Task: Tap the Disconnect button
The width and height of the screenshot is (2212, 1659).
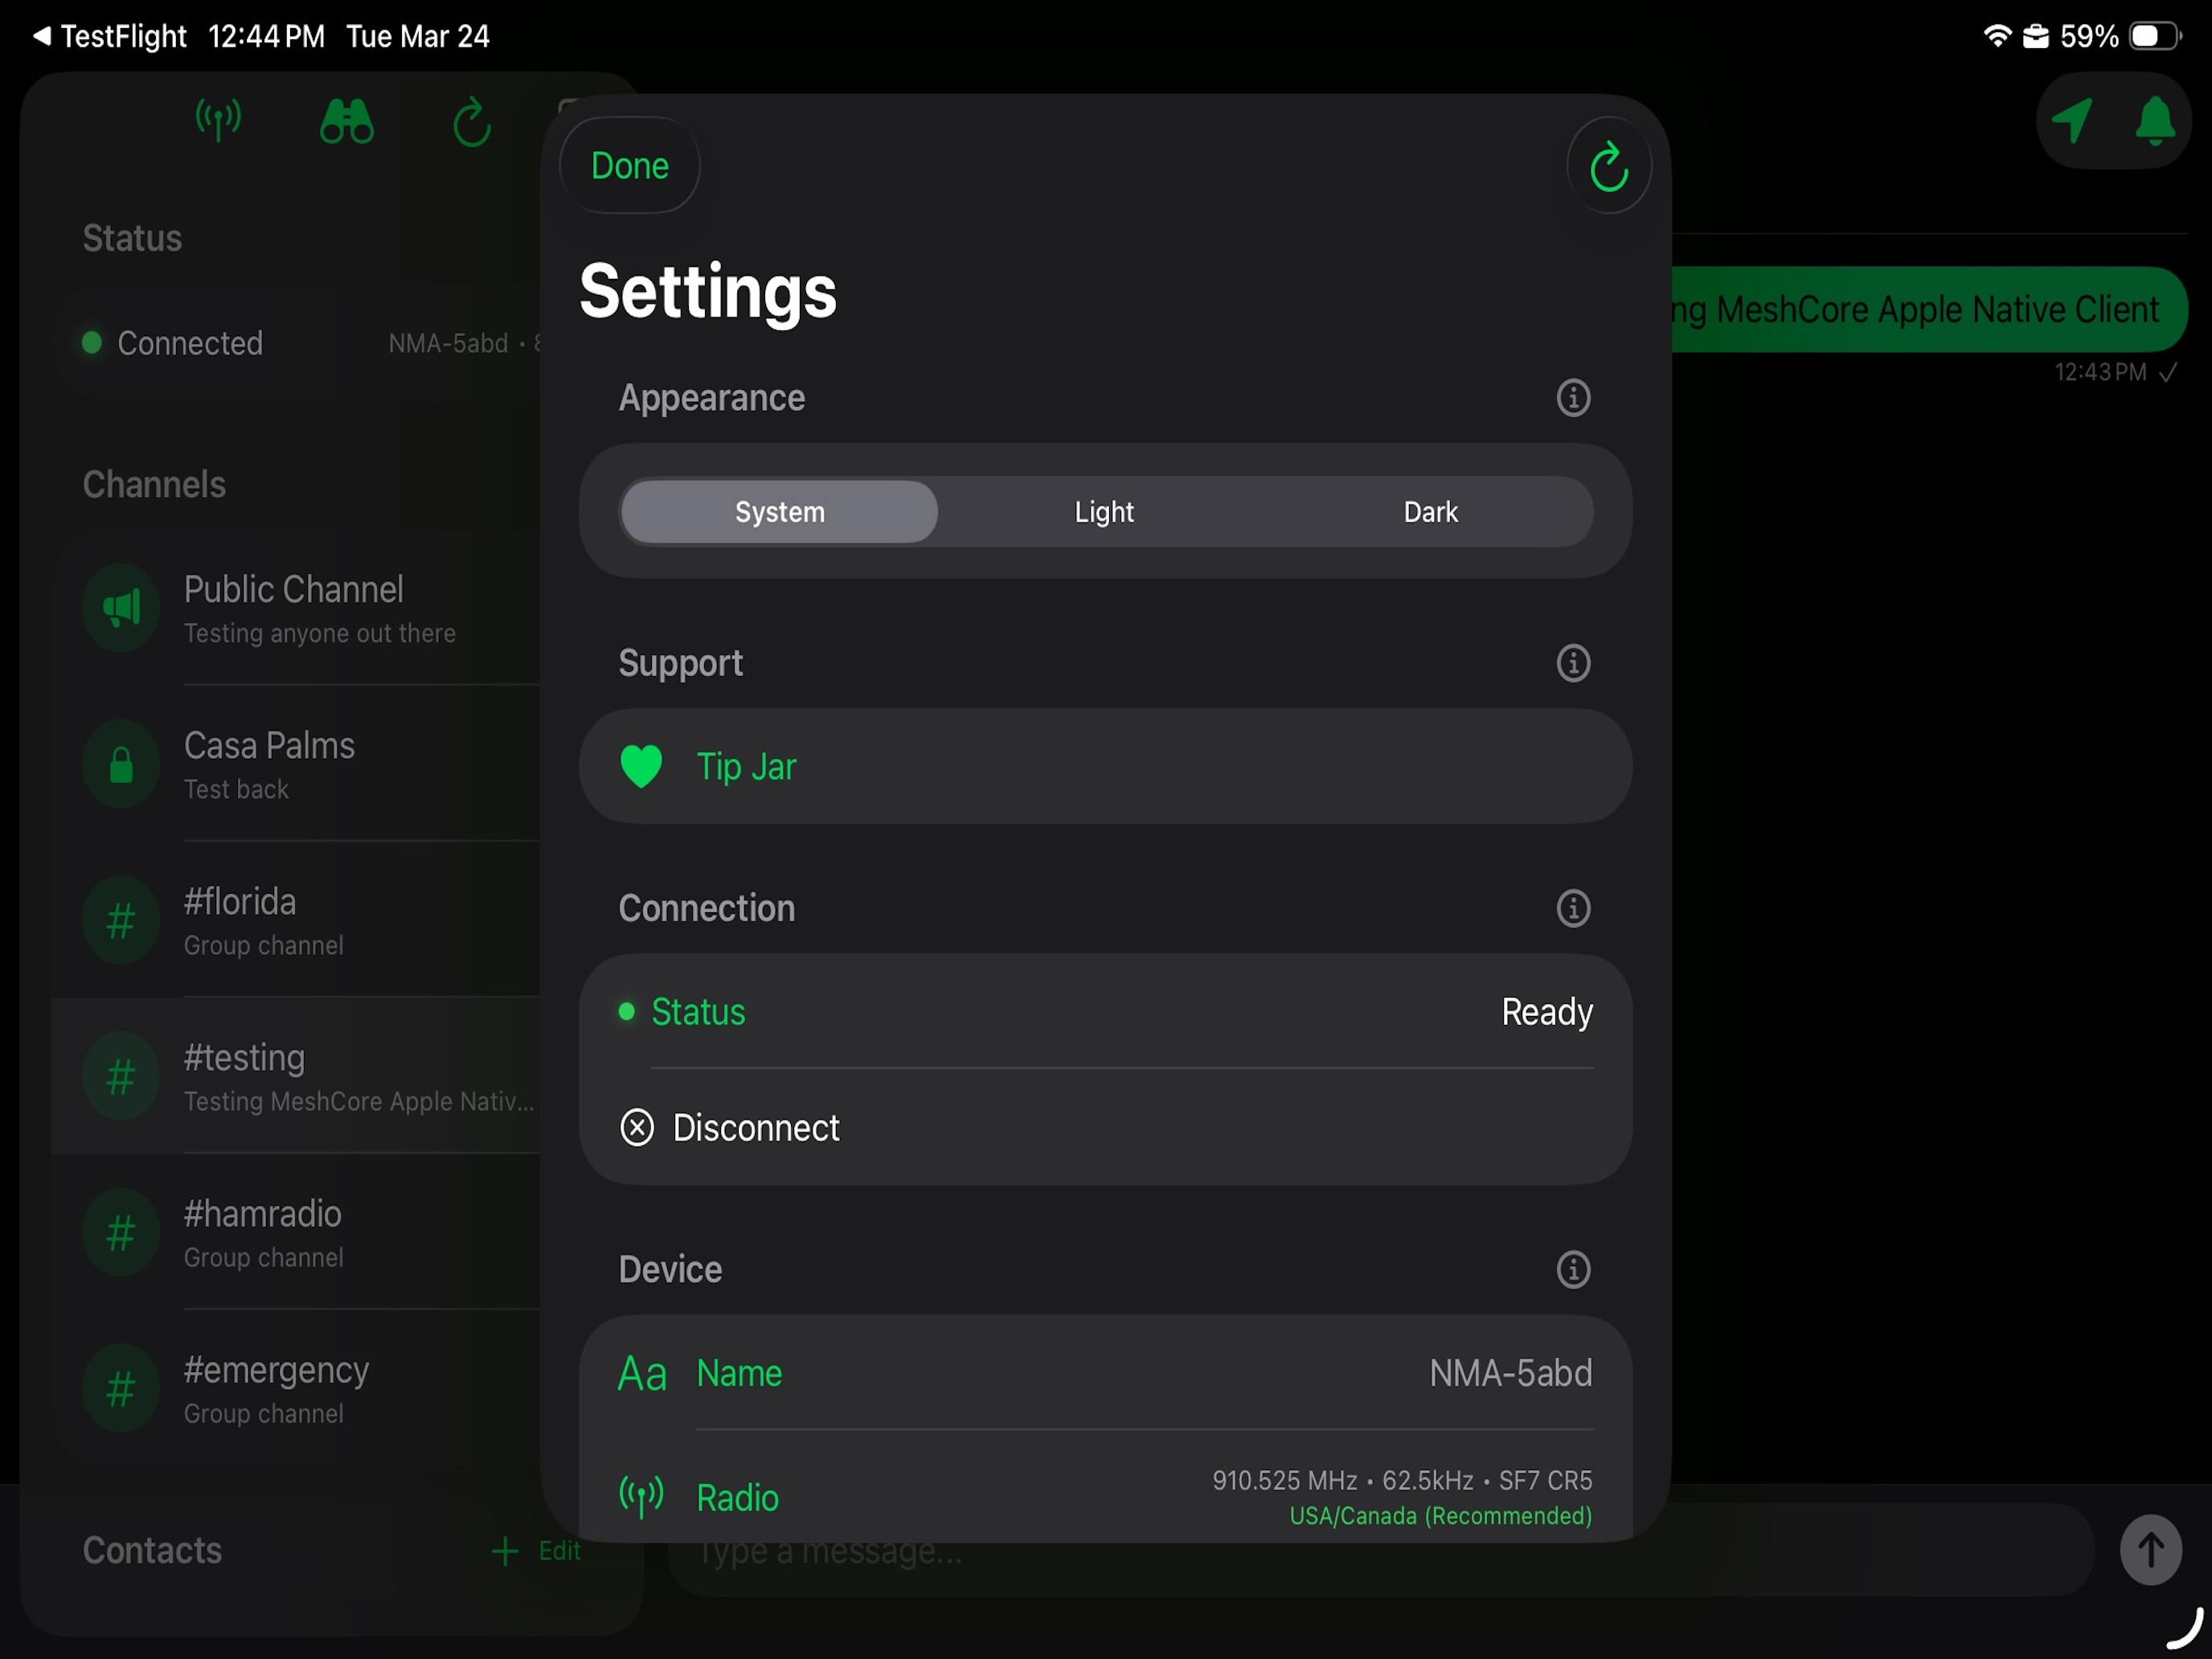Action: (1105, 1128)
